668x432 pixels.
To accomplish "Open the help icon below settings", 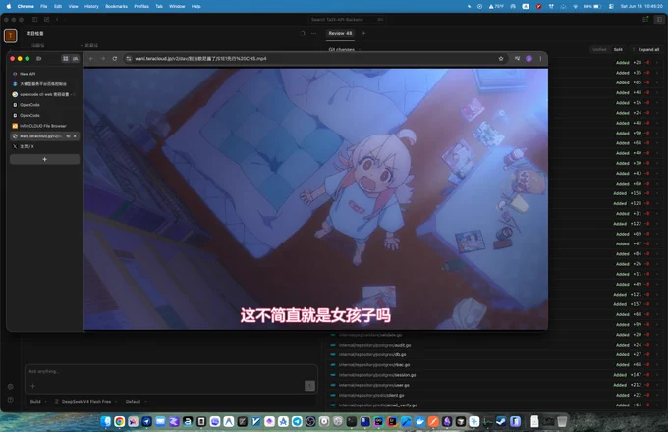I will click(x=11, y=400).
